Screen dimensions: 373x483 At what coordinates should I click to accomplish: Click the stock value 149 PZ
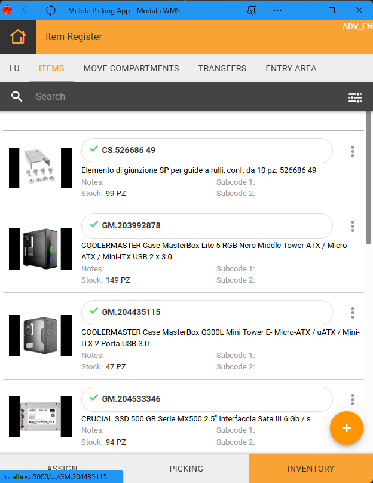tap(118, 280)
